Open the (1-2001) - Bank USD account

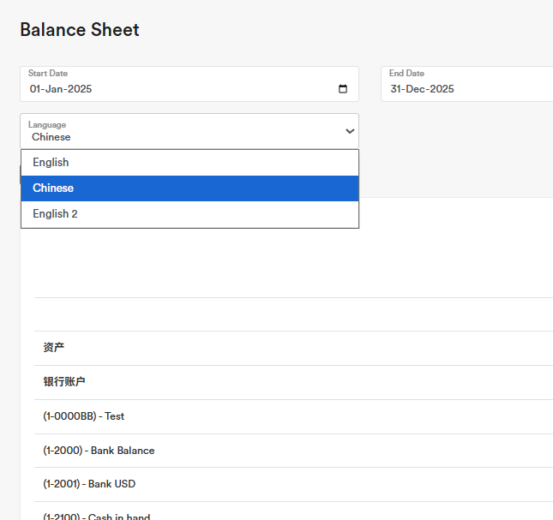(x=89, y=484)
